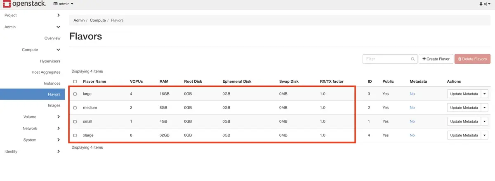Click the search magnifier icon in Filter
The width and height of the screenshot is (495, 181).
pos(413,59)
